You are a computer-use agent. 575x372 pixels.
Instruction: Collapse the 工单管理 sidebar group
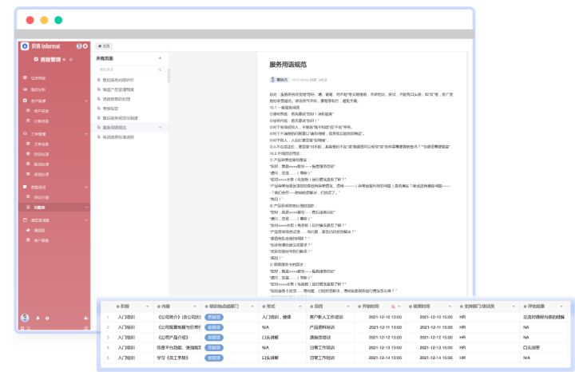point(86,134)
